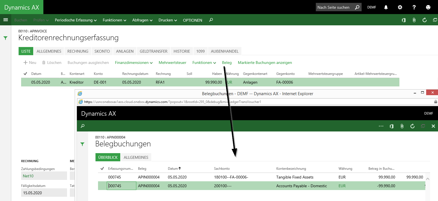
Task: Switch to ALLGEMEINES tab in Belegbuchungen
Action: pos(136,157)
